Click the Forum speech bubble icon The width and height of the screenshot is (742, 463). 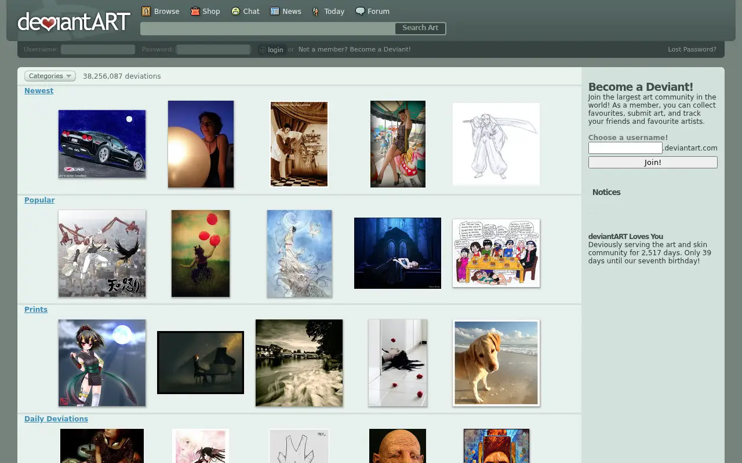pos(360,11)
